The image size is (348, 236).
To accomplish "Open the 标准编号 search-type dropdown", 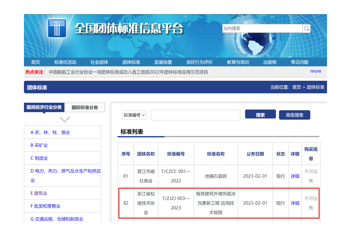I will pos(134,115).
